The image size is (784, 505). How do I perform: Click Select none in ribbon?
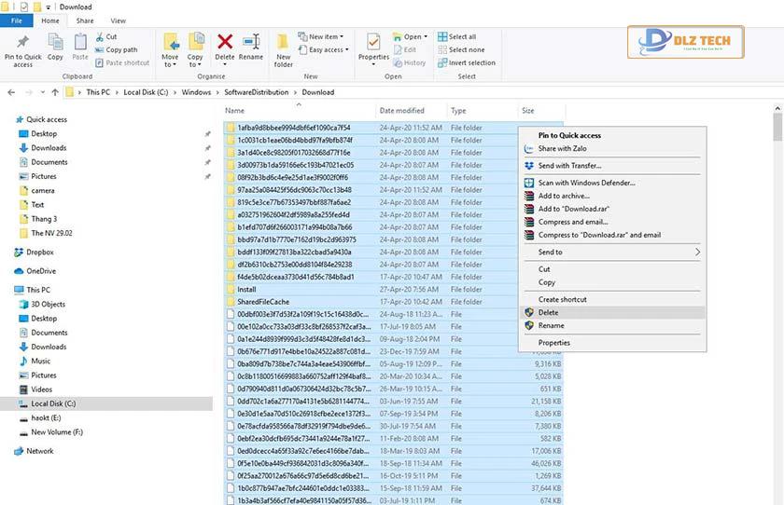point(461,50)
